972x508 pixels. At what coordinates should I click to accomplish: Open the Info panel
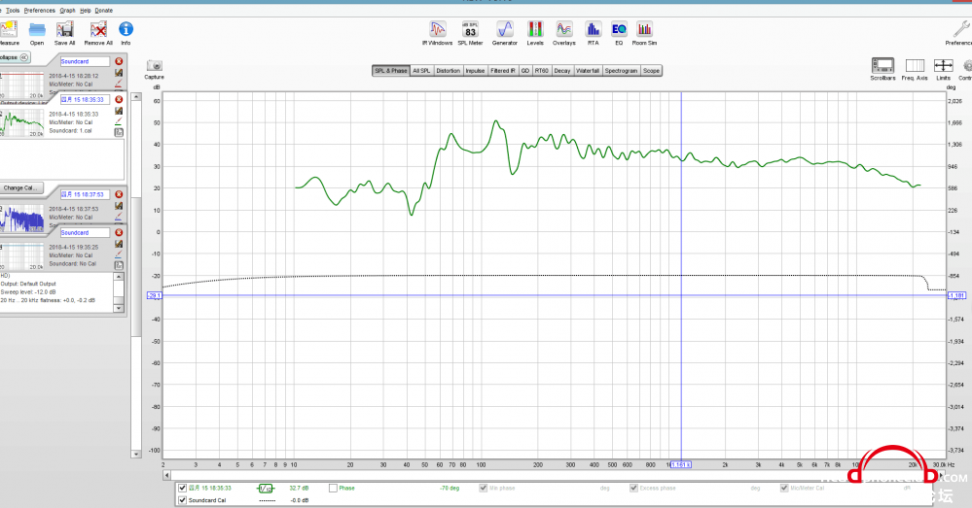pyautogui.click(x=126, y=33)
